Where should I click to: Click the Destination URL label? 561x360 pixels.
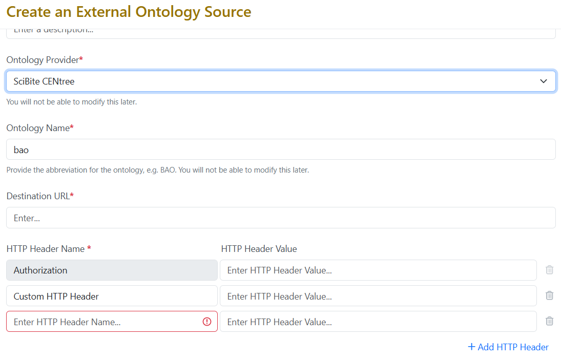tap(40, 196)
